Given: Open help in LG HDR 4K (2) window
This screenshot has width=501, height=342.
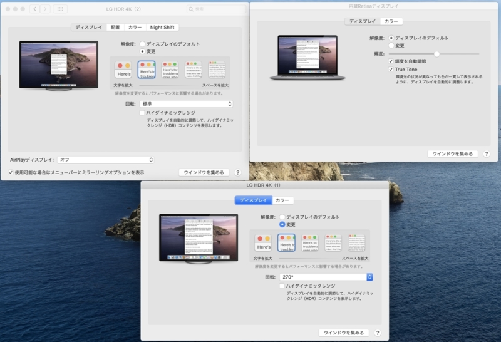Looking at the screenshot, I should click(237, 172).
